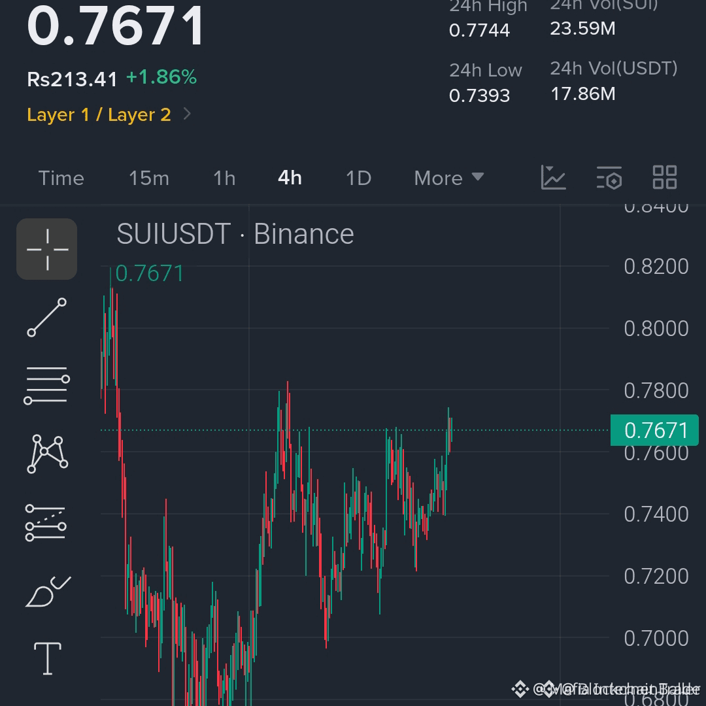
Task: Select the XABCD pattern tool
Action: tap(48, 454)
